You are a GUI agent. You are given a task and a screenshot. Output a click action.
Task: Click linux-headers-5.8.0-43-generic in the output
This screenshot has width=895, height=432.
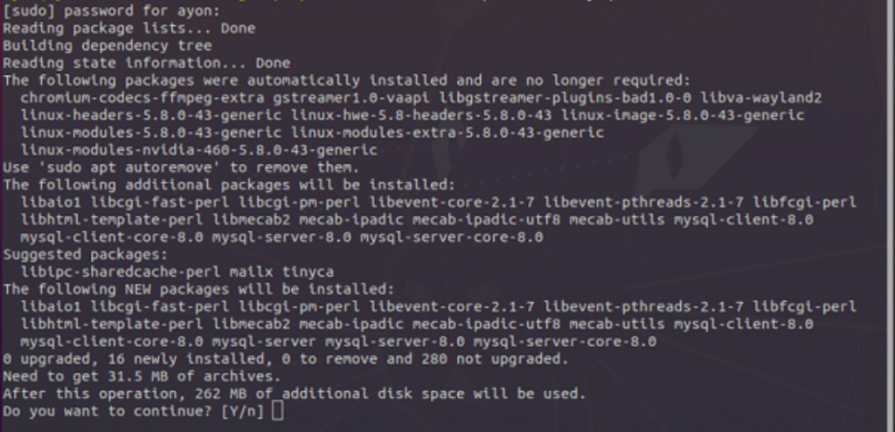pyautogui.click(x=151, y=115)
